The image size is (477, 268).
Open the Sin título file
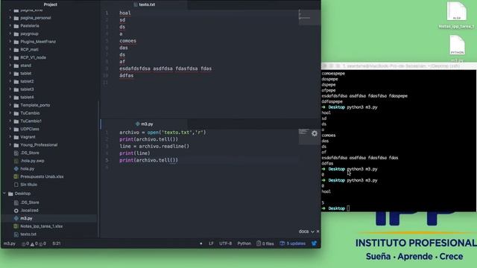click(28, 185)
